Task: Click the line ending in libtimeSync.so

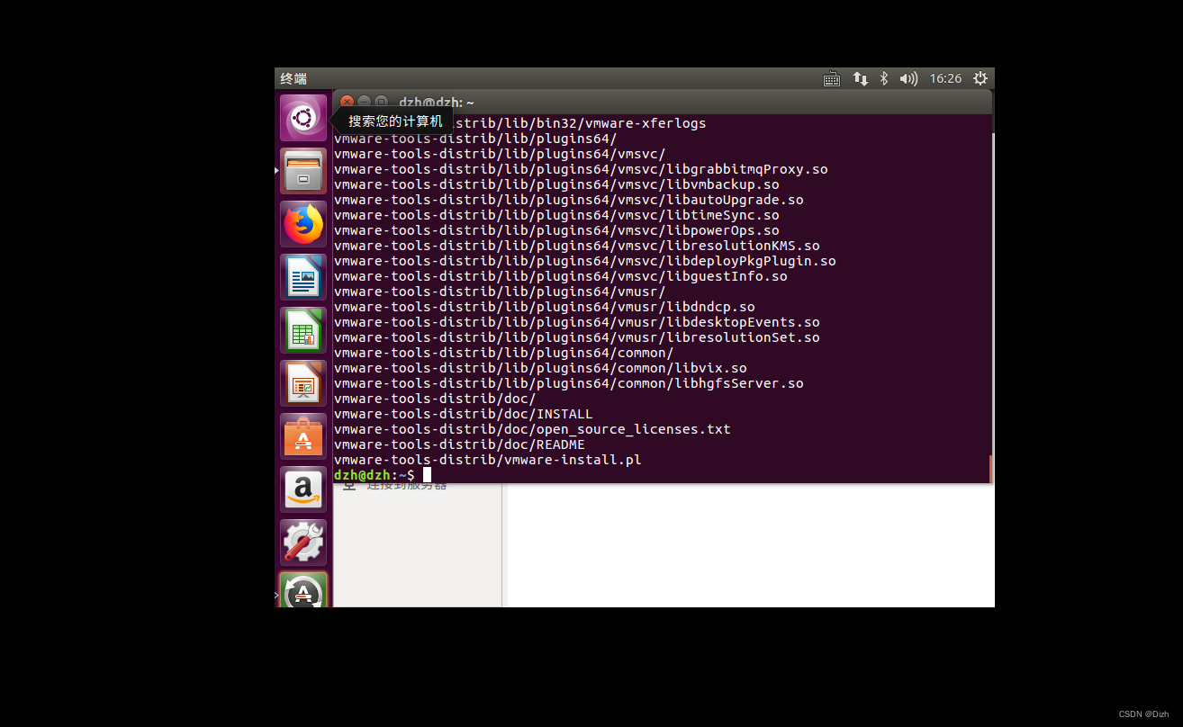Action: tap(556, 215)
